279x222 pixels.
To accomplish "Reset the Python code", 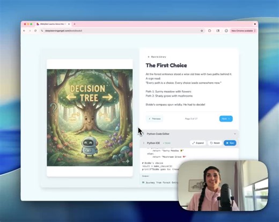I will (x=215, y=143).
